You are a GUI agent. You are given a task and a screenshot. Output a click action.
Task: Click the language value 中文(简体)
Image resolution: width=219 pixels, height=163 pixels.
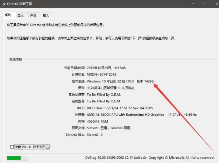(x=110, y=88)
